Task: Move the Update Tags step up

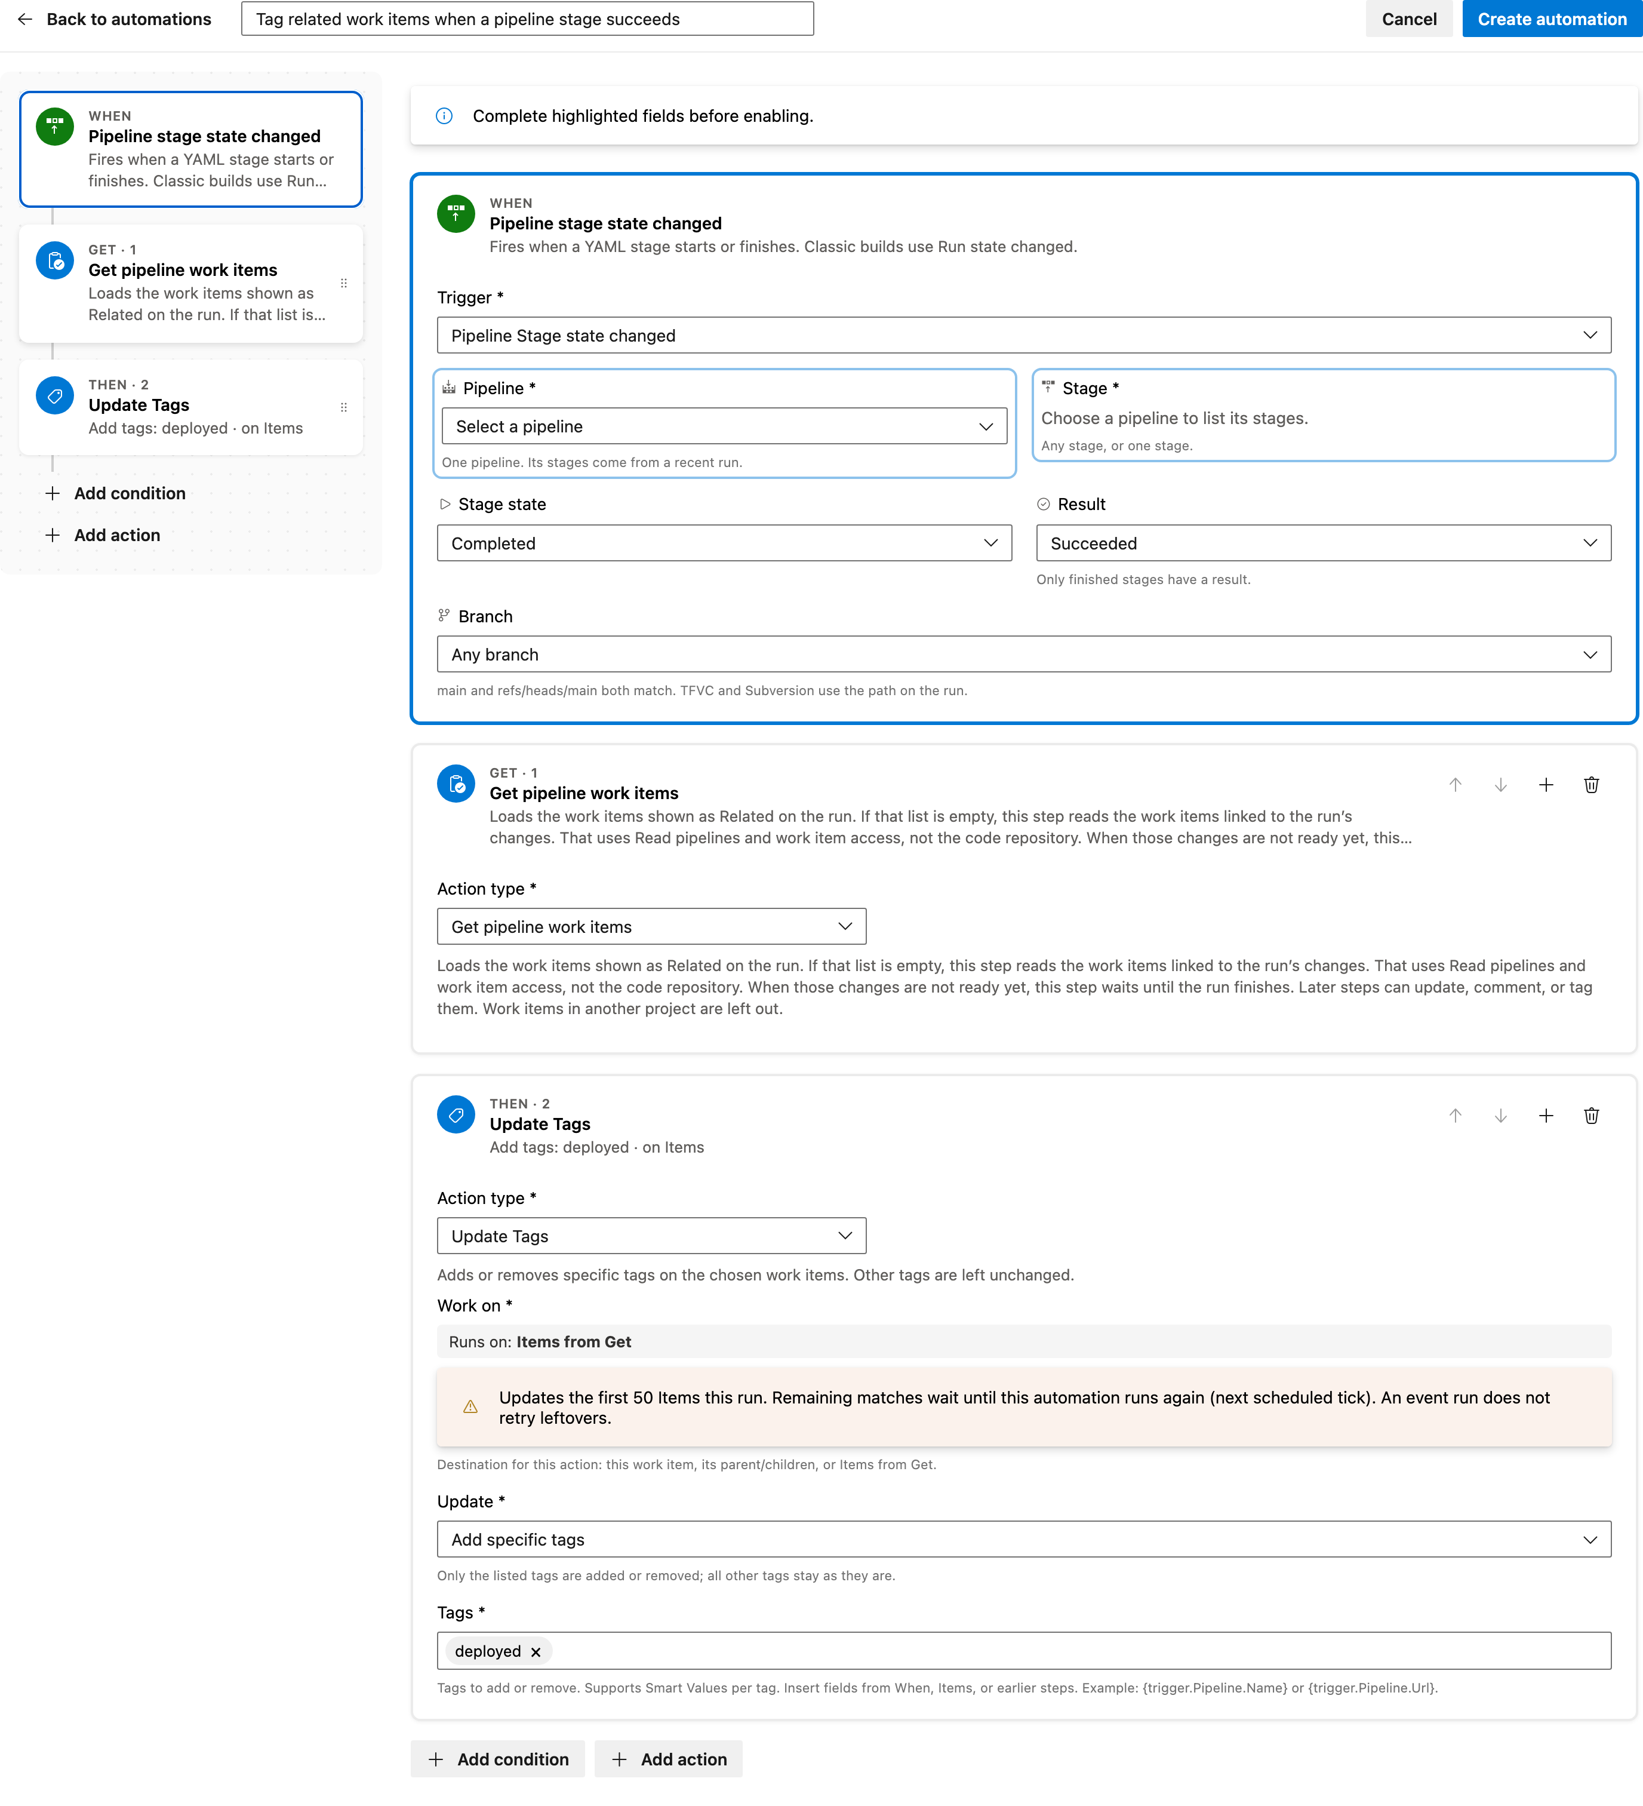Action: pos(1455,1116)
